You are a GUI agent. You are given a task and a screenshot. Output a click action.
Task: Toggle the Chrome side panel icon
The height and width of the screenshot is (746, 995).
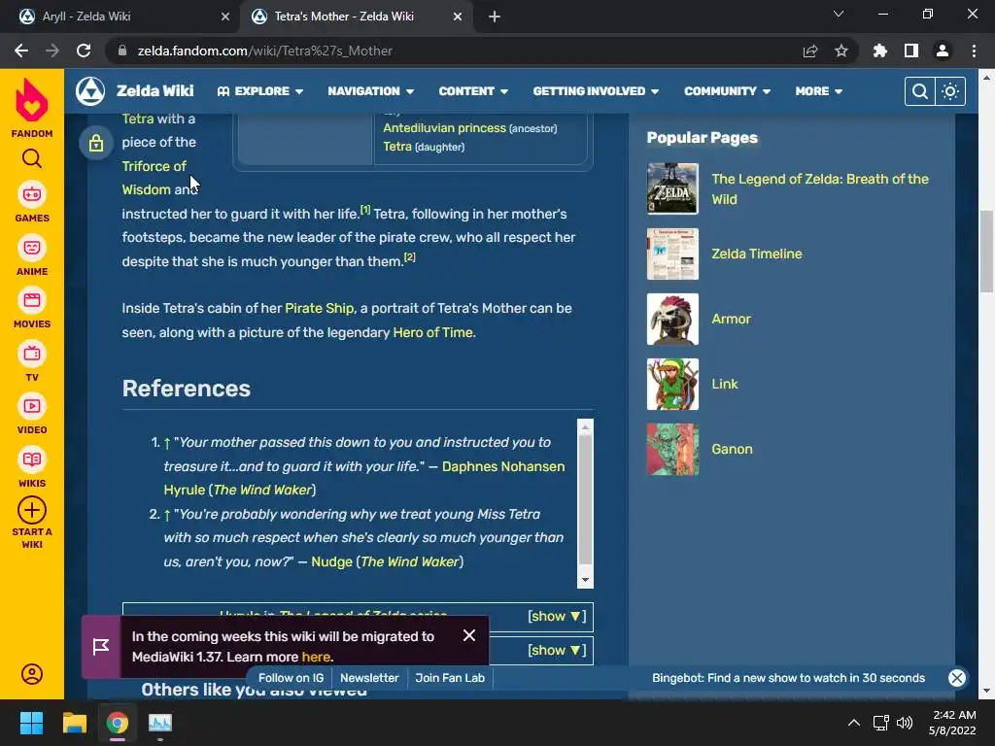[x=911, y=51]
